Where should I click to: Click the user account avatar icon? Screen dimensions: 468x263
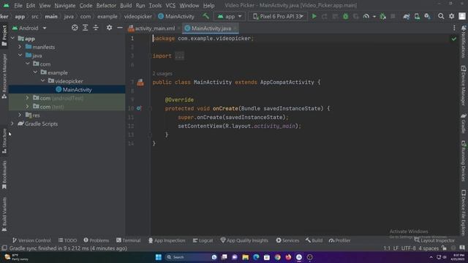(462, 16)
